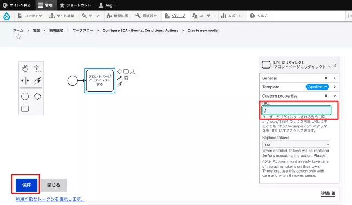352x205 pixels.
Task: Go to 管理 breadcrumb
Action: point(36,30)
